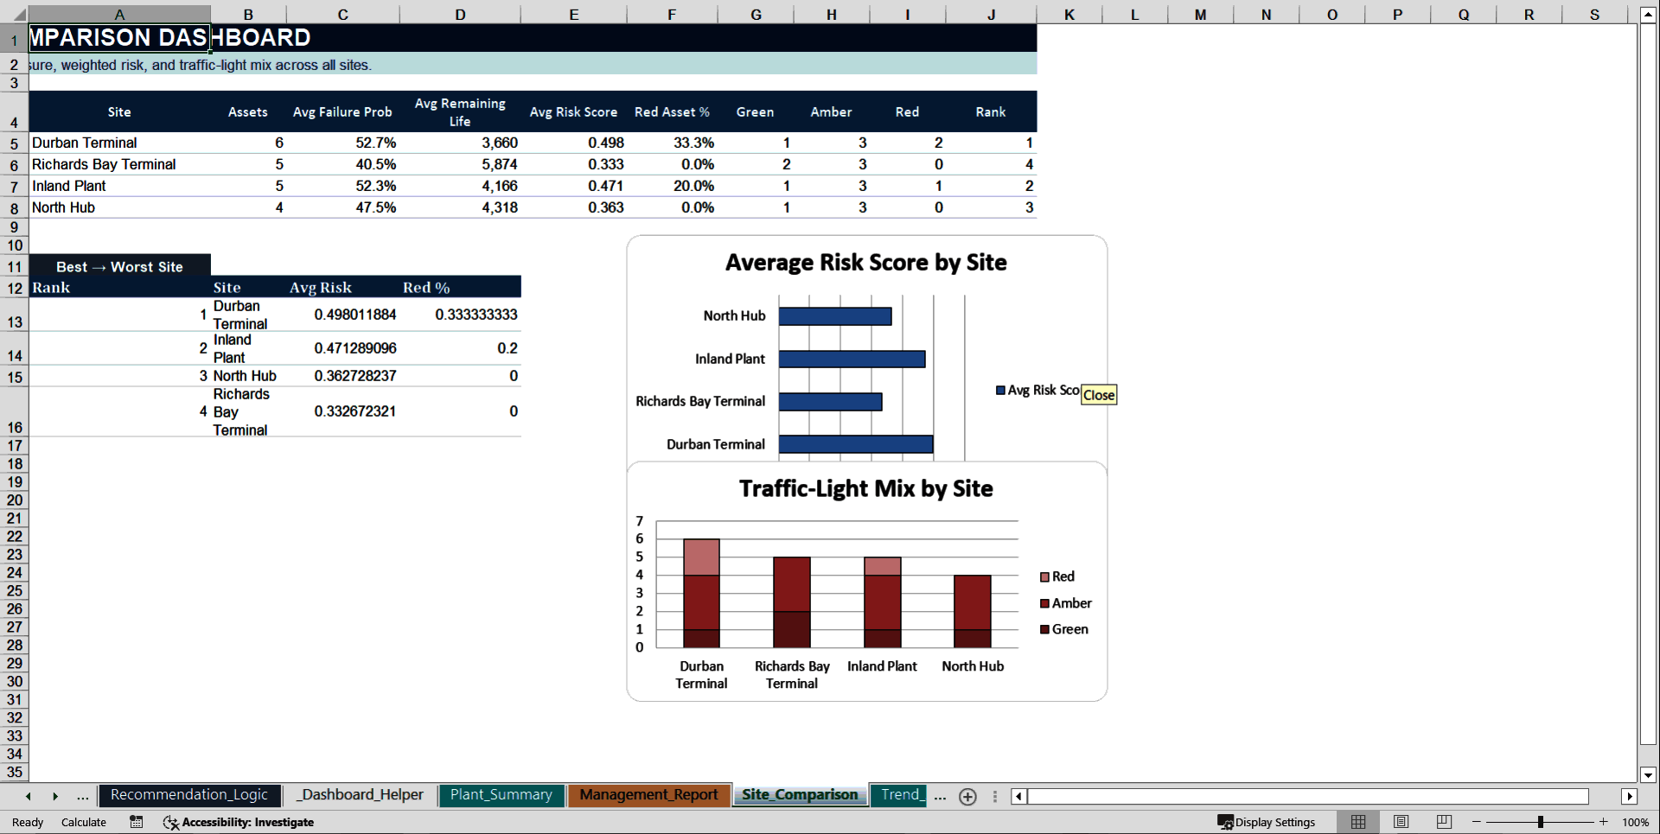Expand hidden tabs with the right ellipsis

pos(940,797)
